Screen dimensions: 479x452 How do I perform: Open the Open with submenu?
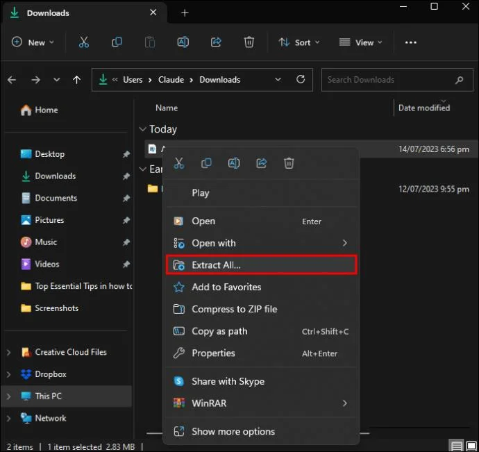[x=262, y=243]
